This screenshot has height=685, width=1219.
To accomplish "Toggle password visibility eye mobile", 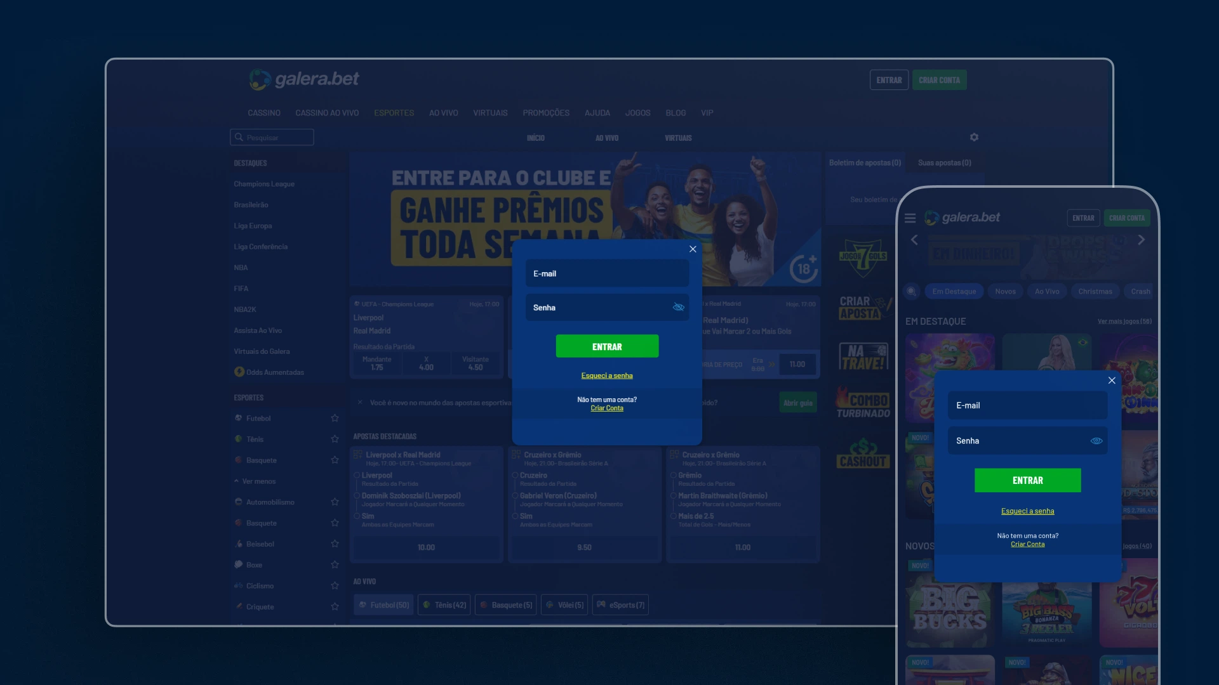I will [x=1096, y=441].
